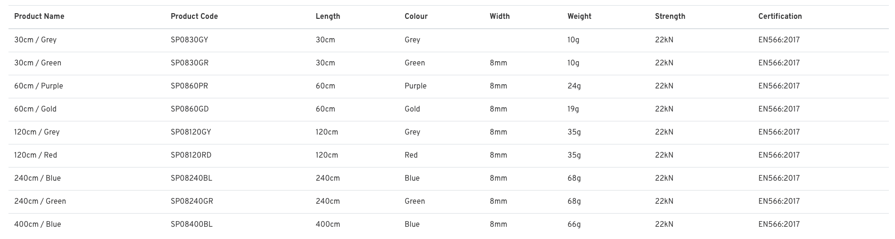895x239 pixels.
Task: Click product code SP0830GR
Action: click(190, 63)
